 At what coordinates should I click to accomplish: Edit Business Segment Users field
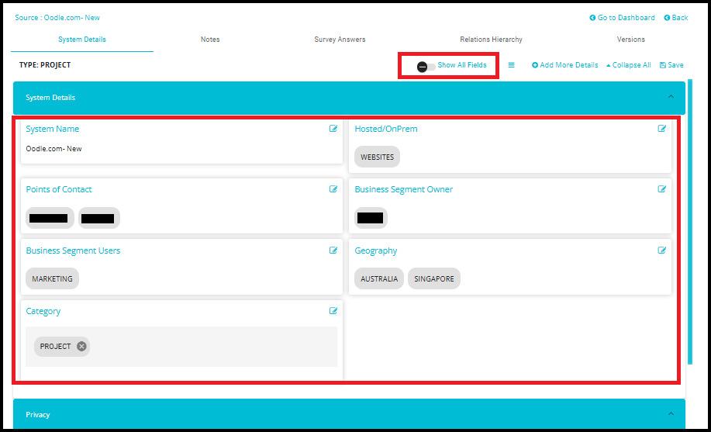pos(333,251)
